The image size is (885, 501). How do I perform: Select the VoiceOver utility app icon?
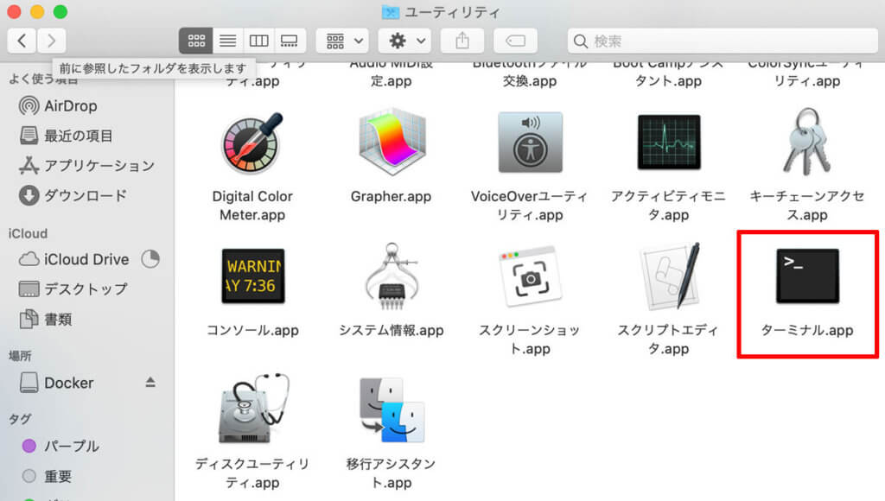(529, 144)
